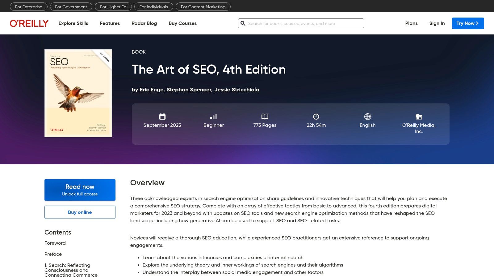Open the For Enterprise pill
Image resolution: width=494 pixels, height=277 pixels.
pos(29,7)
